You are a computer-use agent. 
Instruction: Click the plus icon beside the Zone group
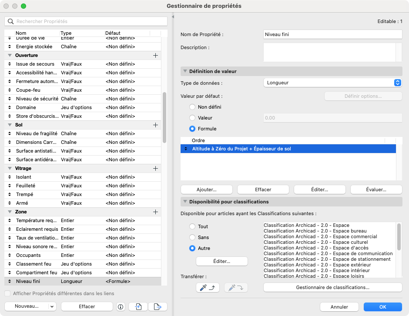click(155, 212)
